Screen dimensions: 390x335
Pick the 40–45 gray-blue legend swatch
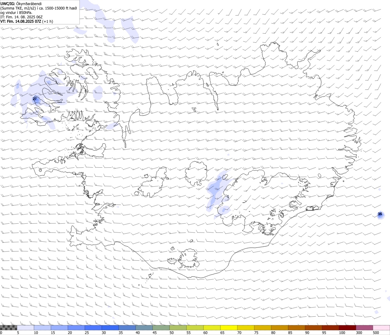click(x=144, y=328)
